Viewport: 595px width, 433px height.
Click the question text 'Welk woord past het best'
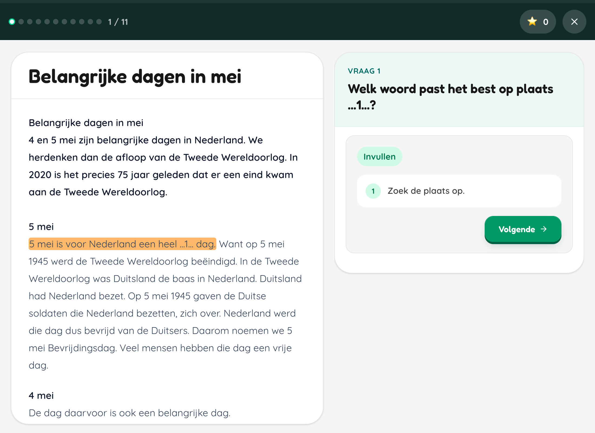click(x=451, y=97)
